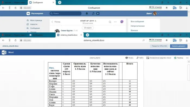
Task: Open bookmark icon in sistema_otsenki.docx window
Action: coord(167,40)
